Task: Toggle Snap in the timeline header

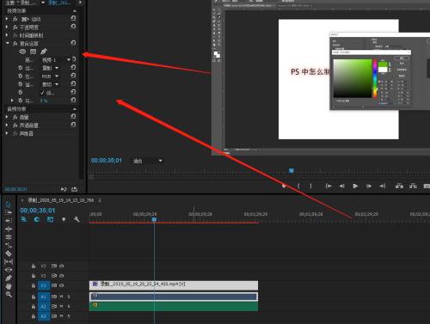Action: pyautogui.click(x=37, y=219)
